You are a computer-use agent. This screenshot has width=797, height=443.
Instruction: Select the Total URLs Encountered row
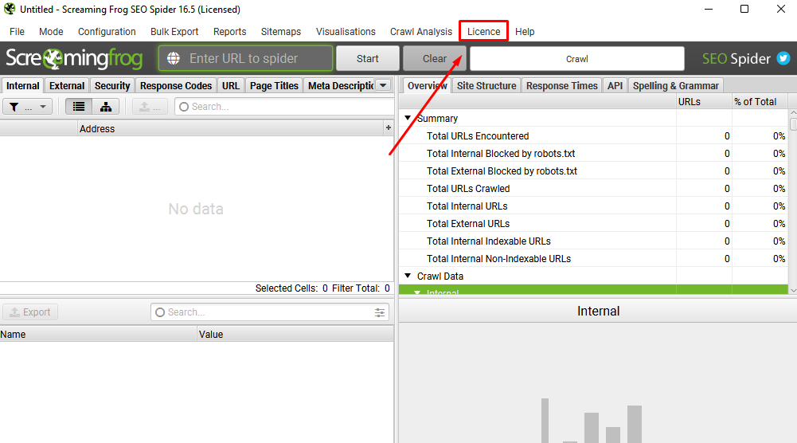point(594,135)
